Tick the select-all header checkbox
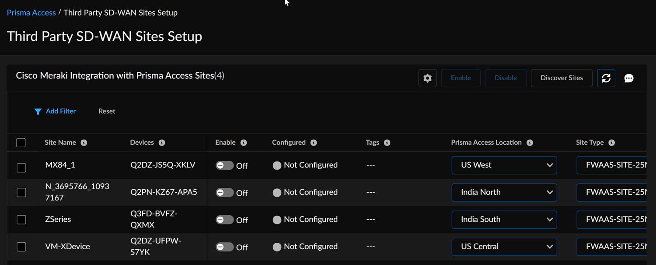Image resolution: width=656 pixels, height=265 pixels. 21,143
